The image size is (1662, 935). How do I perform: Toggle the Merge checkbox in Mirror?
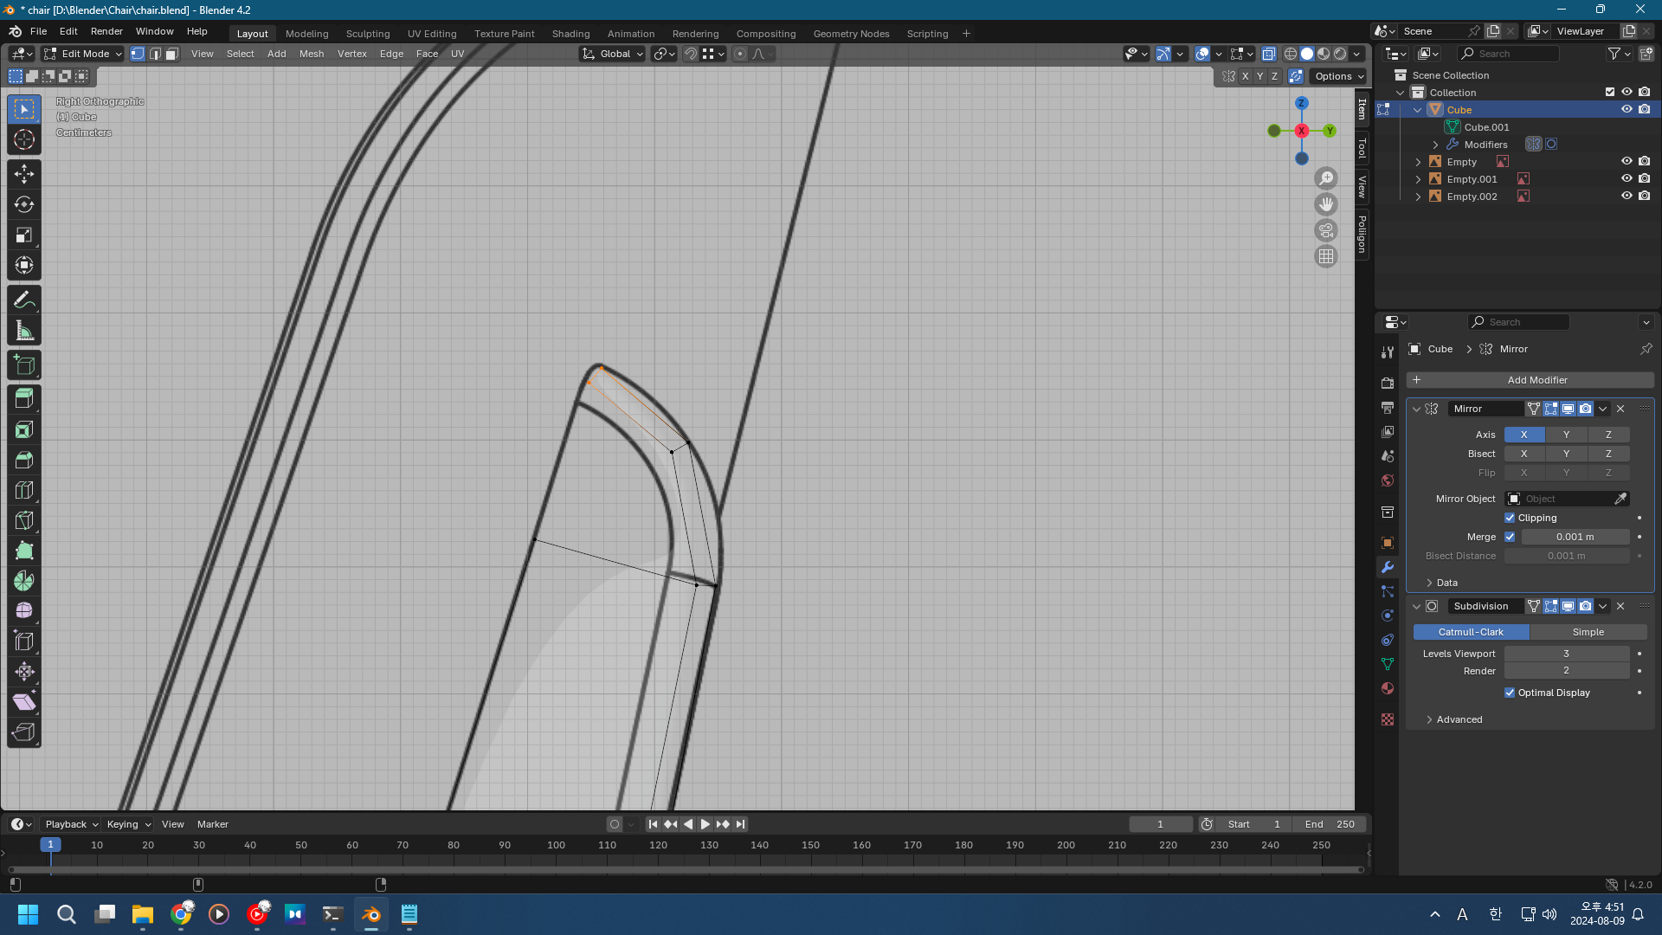(1510, 537)
